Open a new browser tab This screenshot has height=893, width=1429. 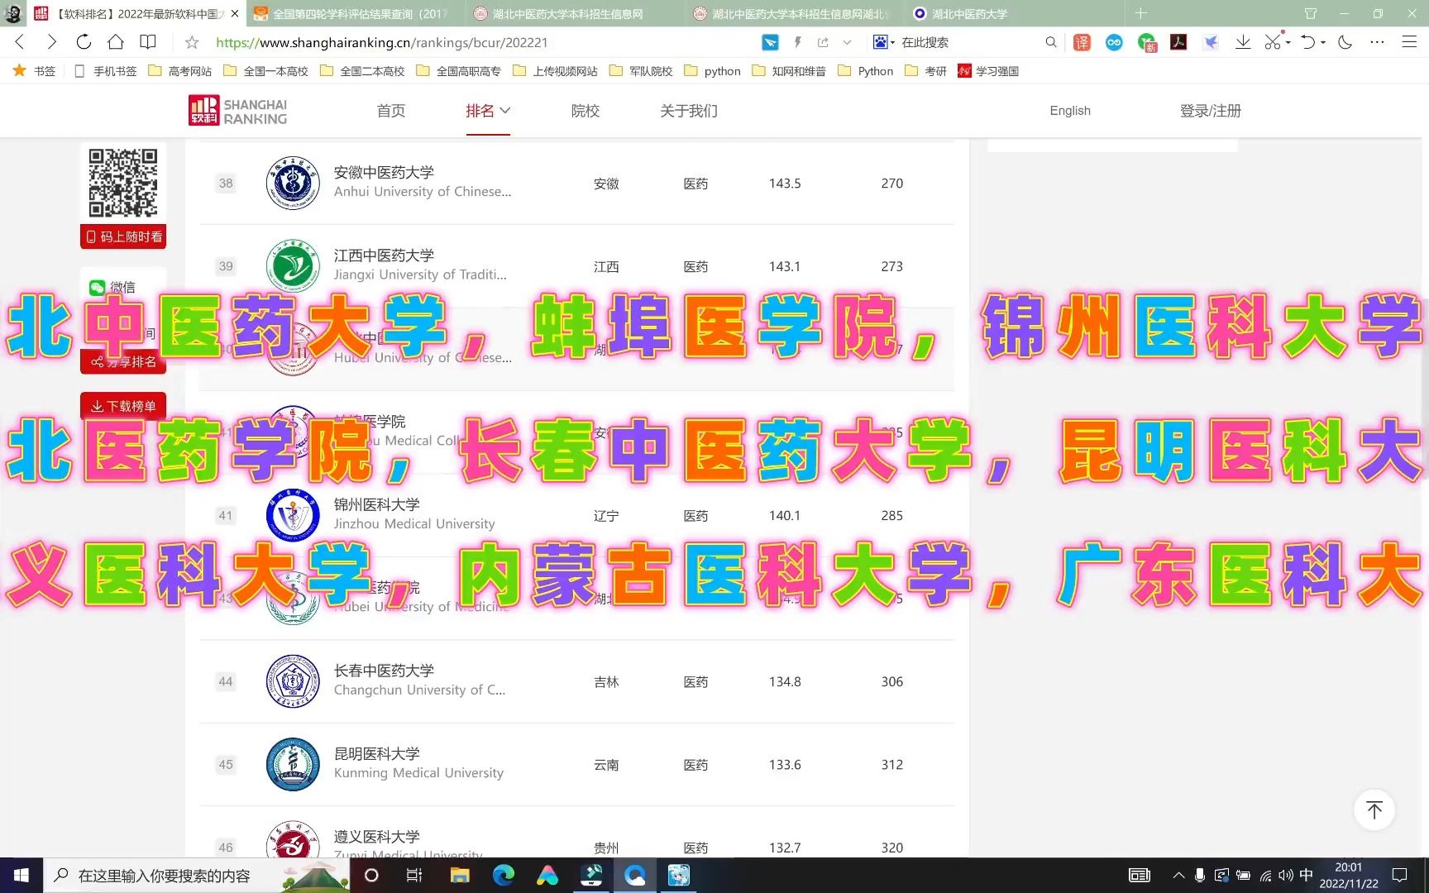(x=1141, y=13)
